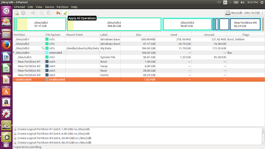
Task: Select /dev/sdb3 block in disk map
Action: [114, 24]
